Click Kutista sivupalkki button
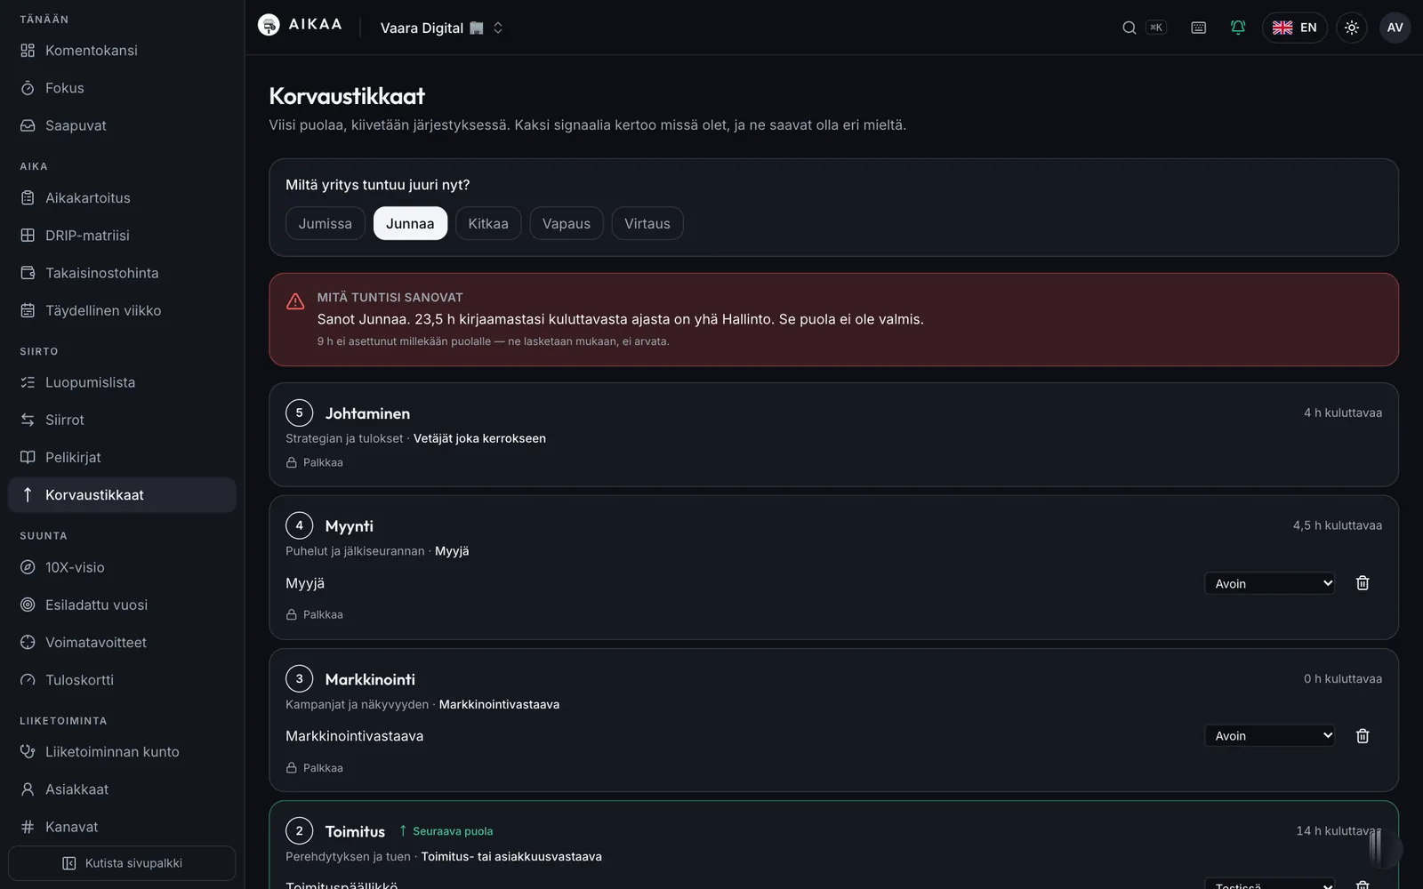The width and height of the screenshot is (1423, 889). pyautogui.click(x=122, y=863)
